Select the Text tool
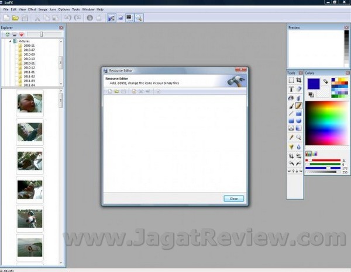This screenshot has height=272, width=351. point(291,89)
